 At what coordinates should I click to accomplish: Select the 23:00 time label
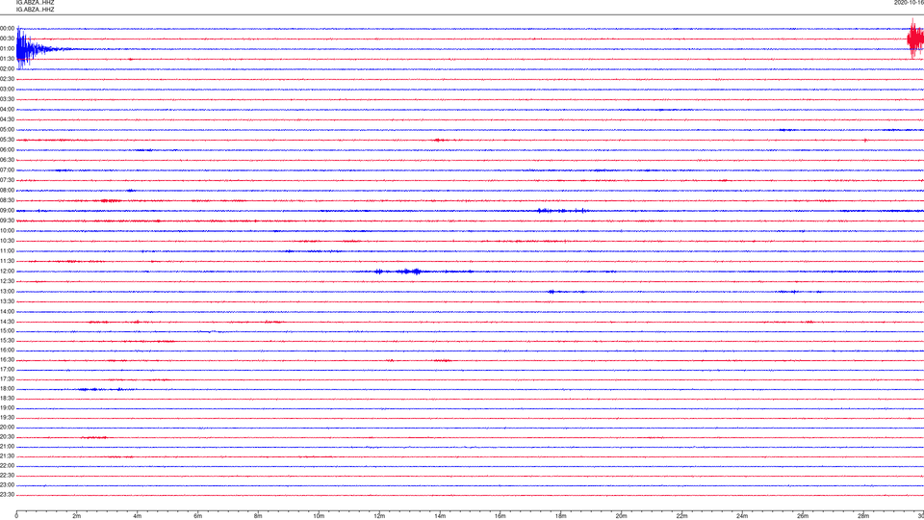click(x=7, y=485)
